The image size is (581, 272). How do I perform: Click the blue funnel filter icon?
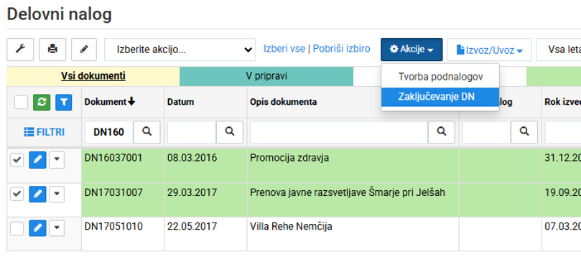[64, 102]
